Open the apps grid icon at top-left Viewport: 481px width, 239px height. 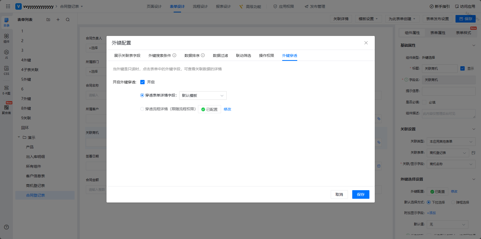point(8,6)
